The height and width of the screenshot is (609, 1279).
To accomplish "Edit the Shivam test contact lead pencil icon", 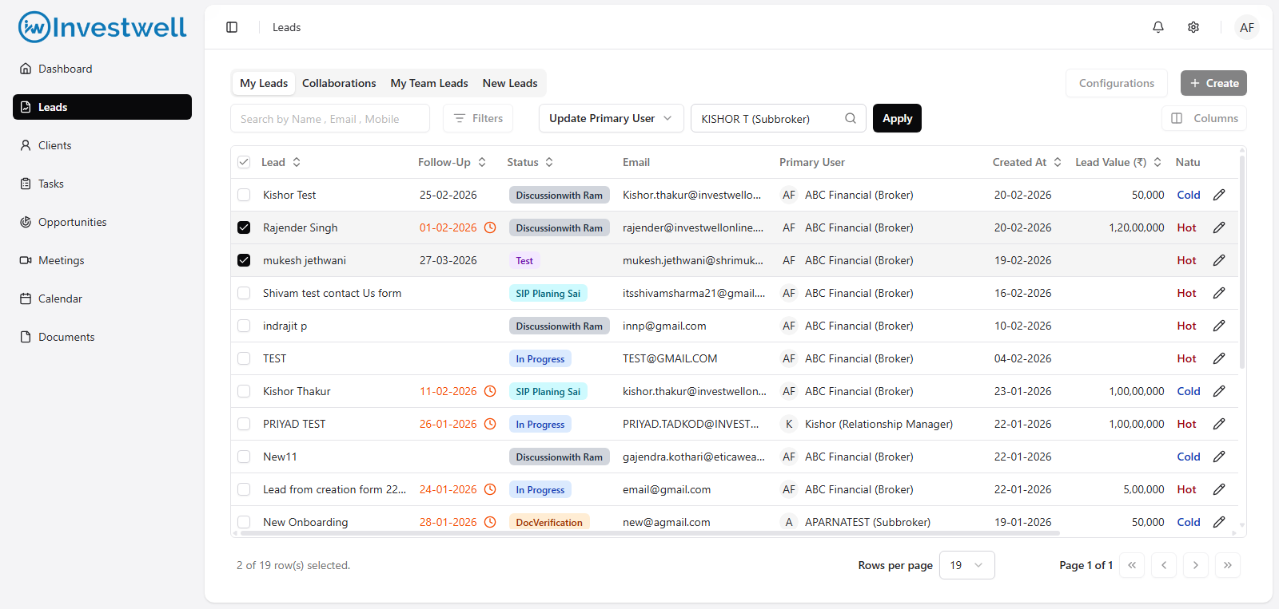I will 1219,293.
